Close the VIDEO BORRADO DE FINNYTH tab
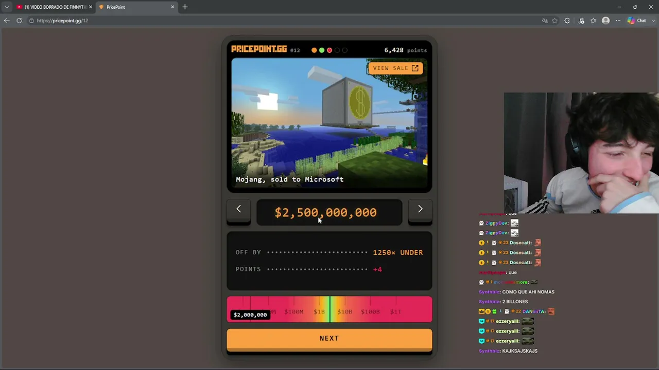659x370 pixels. click(91, 7)
